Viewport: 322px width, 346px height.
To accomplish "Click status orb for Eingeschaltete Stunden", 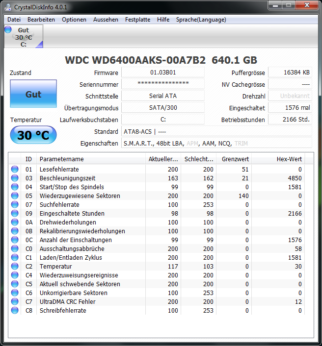I will click(15, 213).
